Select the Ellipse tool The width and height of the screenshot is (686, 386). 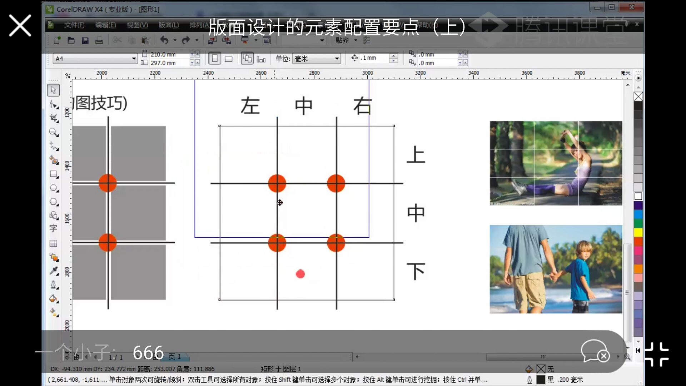[54, 188]
